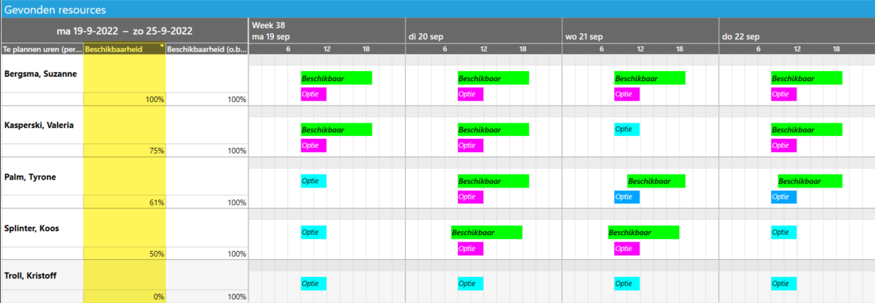Select Palm's blue Optie block on do 22 sep
The image size is (875, 303).
(783, 197)
